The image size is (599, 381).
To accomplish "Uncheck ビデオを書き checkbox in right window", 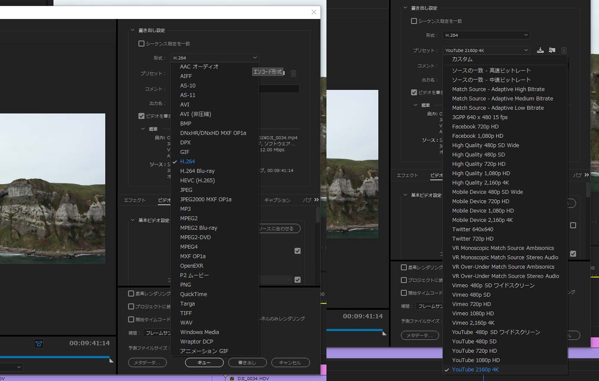I will click(x=414, y=92).
